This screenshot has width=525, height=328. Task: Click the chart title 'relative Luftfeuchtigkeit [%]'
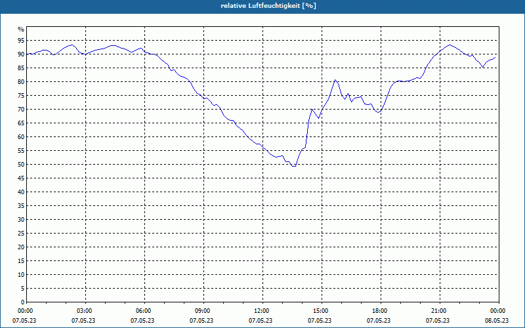click(x=268, y=6)
